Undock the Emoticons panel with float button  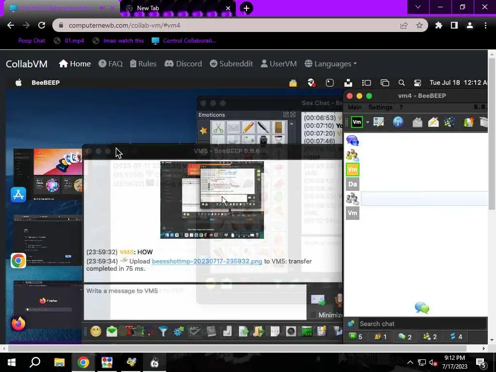pos(286,114)
